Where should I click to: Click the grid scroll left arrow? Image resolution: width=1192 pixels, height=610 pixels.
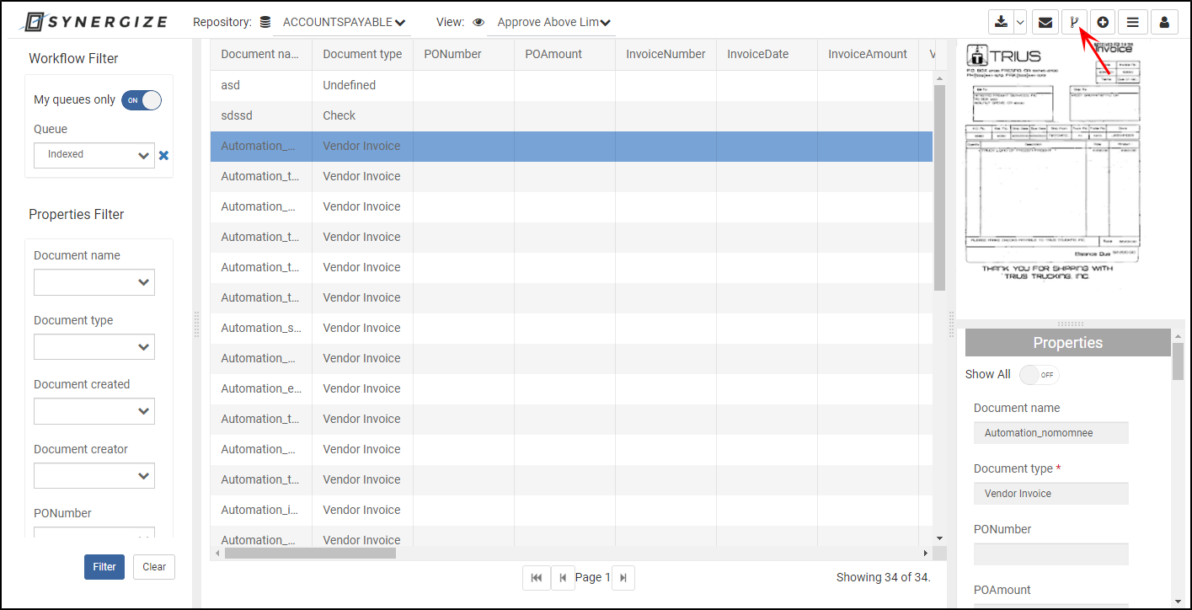(217, 554)
